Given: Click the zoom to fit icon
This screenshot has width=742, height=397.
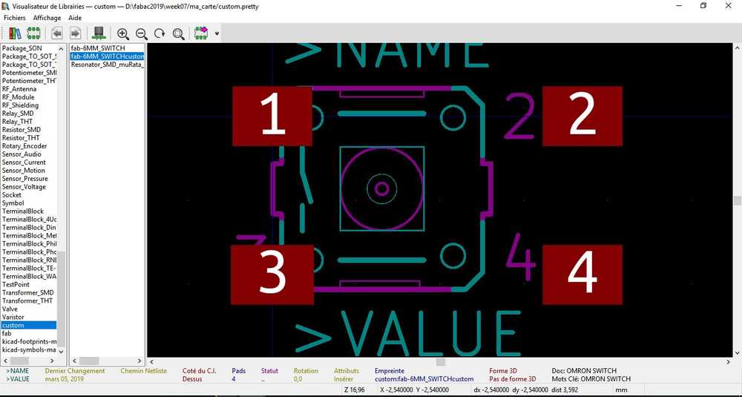Looking at the screenshot, I should coord(178,33).
